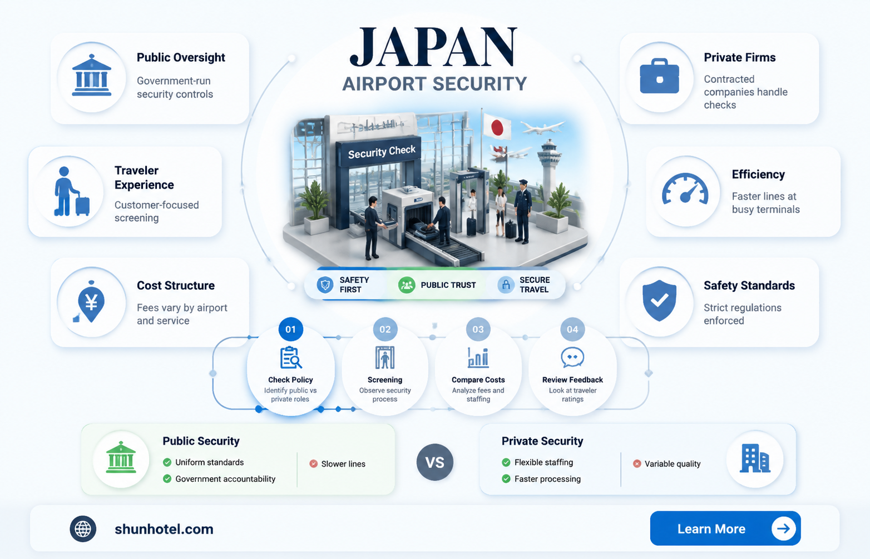Click the Check Policy step label
Viewport: 870px width, 559px height.
point(290,380)
